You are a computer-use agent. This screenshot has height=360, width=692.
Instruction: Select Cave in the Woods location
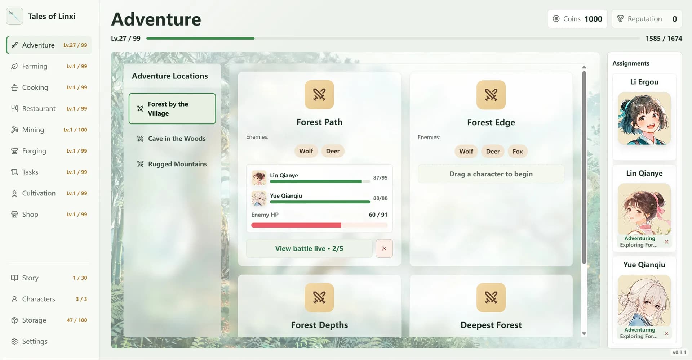(172, 139)
